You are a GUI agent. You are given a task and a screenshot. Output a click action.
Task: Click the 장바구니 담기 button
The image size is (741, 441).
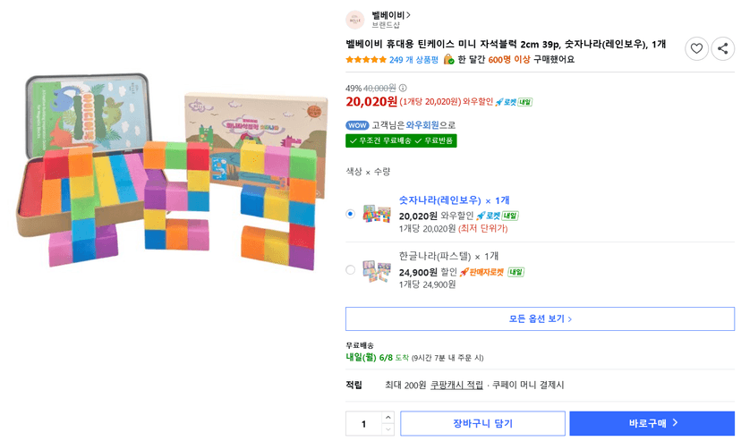(x=482, y=423)
